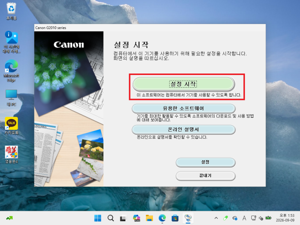The image size is (300, 225).
Task: Open Task View in taskbar
Action: click(123, 218)
